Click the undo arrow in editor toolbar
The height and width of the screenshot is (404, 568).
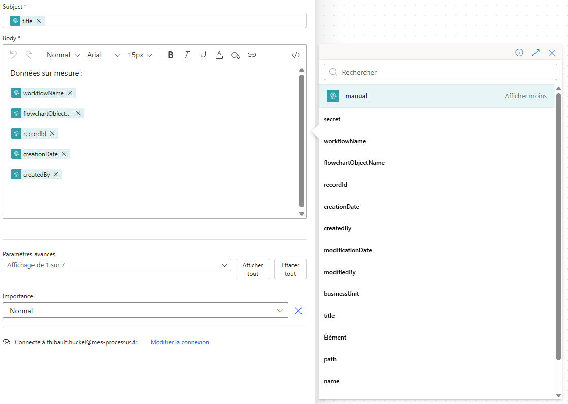tap(14, 55)
